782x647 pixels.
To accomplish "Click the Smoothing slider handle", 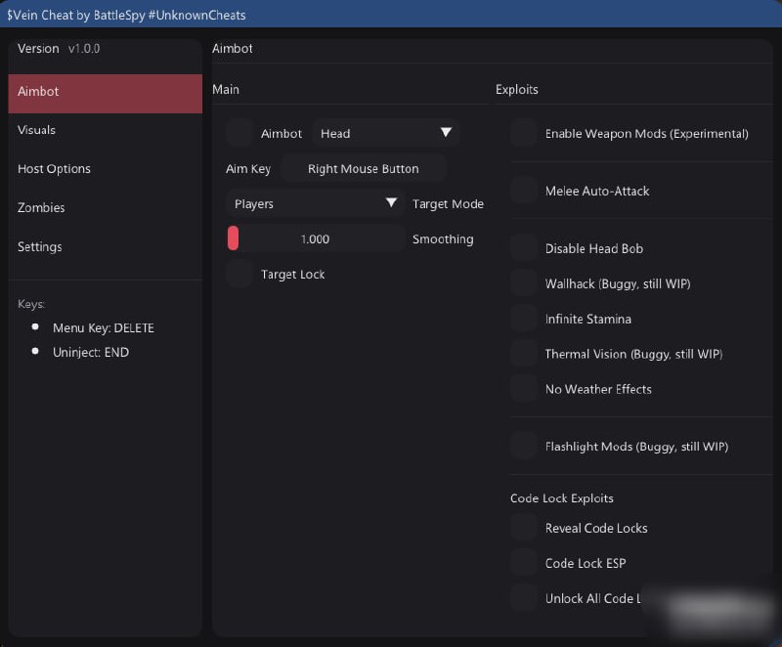I will pyautogui.click(x=233, y=238).
